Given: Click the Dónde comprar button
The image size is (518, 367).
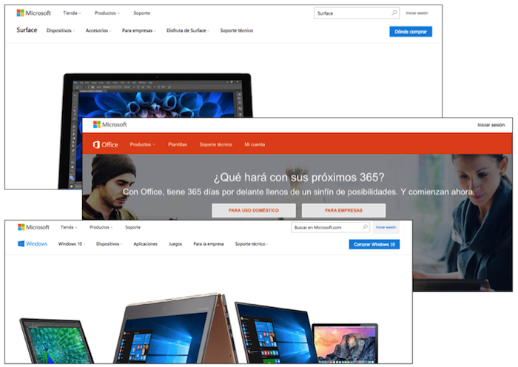Looking at the screenshot, I should coord(411,32).
